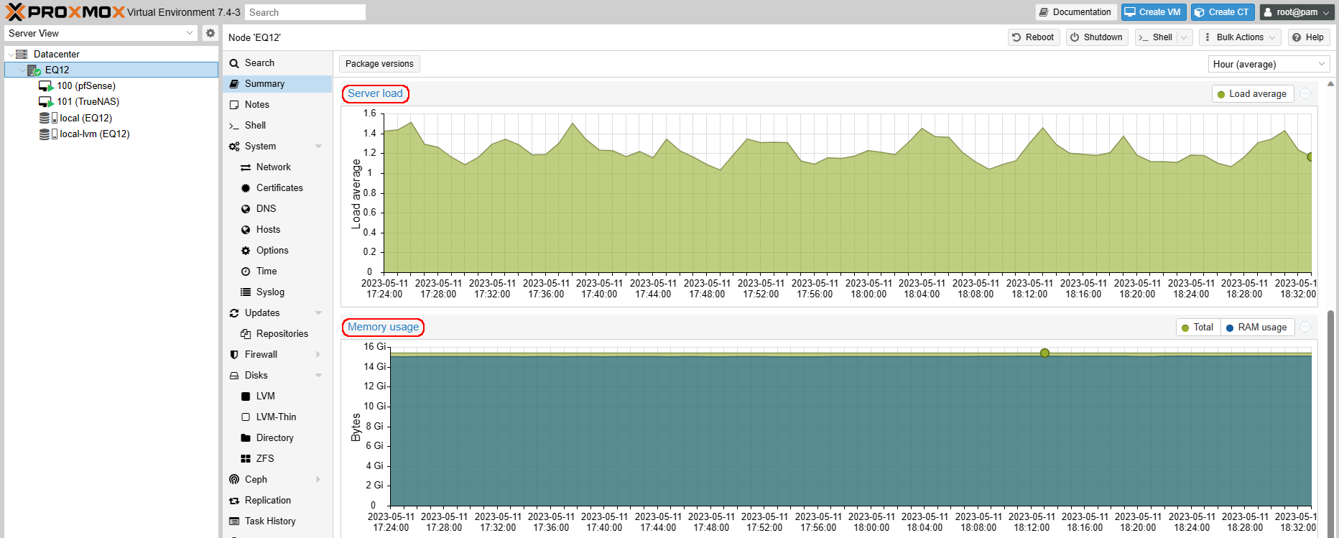
Task: Click the Ceph icon
Action: pos(234,480)
